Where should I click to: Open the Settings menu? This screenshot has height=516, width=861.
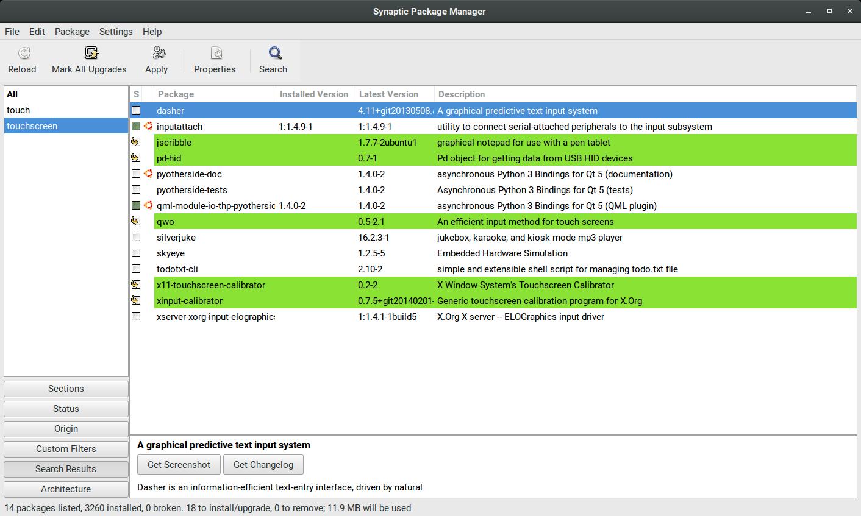[116, 32]
